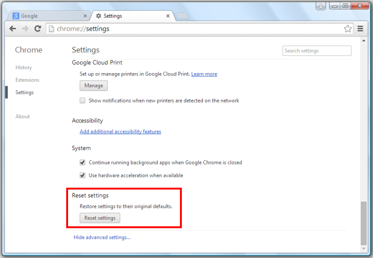Click the page icon in the address bar
This screenshot has height=258, width=373.
point(51,29)
